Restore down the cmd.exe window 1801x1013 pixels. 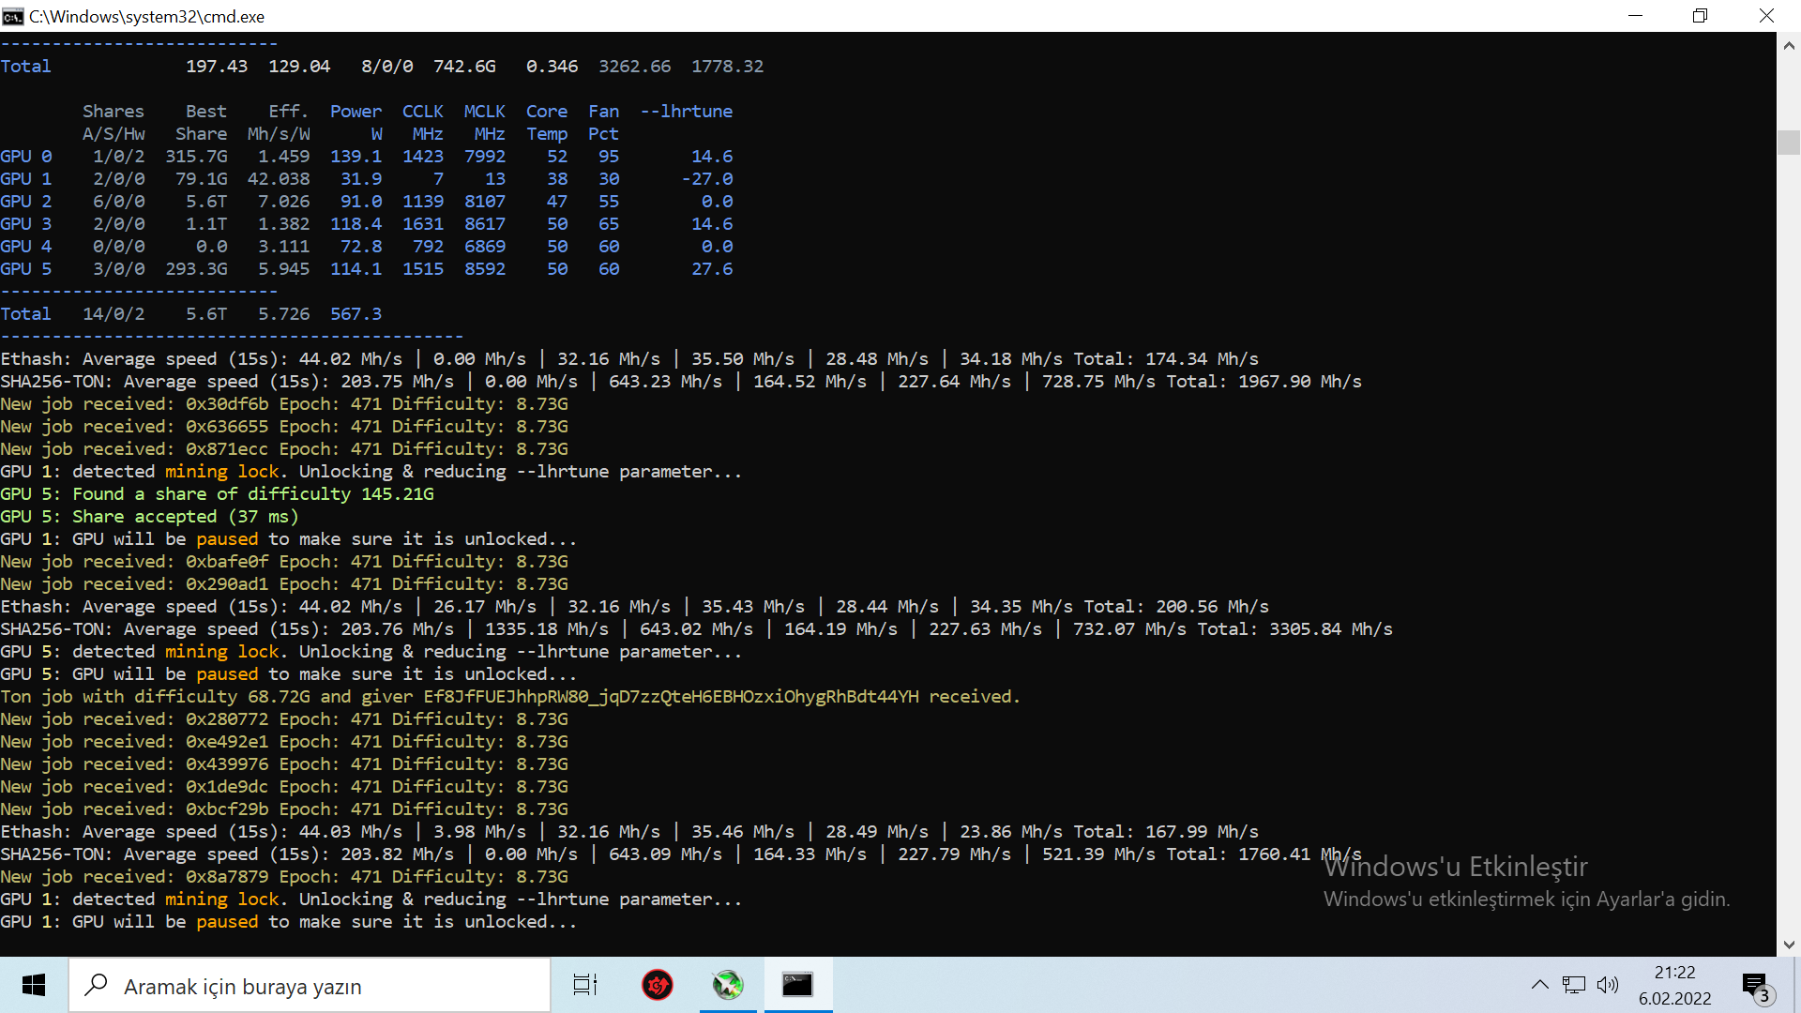1700,16
